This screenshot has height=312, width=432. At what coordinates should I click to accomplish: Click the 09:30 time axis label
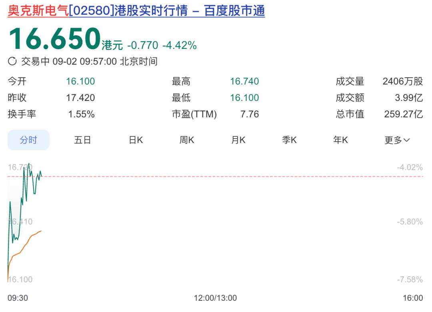coord(18,298)
